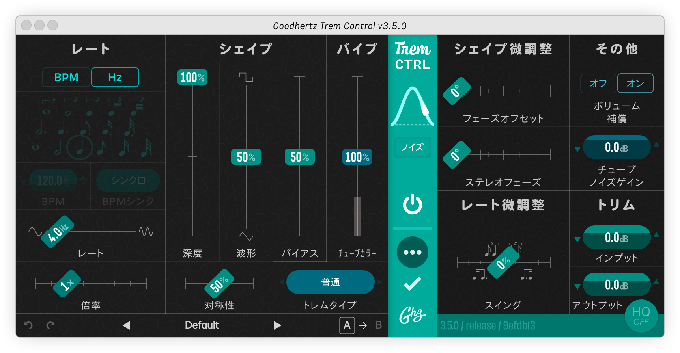Image resolution: width=680 pixels, height=353 pixels.
Task: Click the redo arrow icon
Action: (50, 325)
